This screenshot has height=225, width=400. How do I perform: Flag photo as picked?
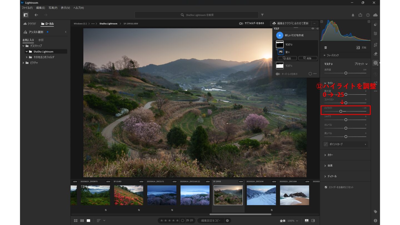187,221
